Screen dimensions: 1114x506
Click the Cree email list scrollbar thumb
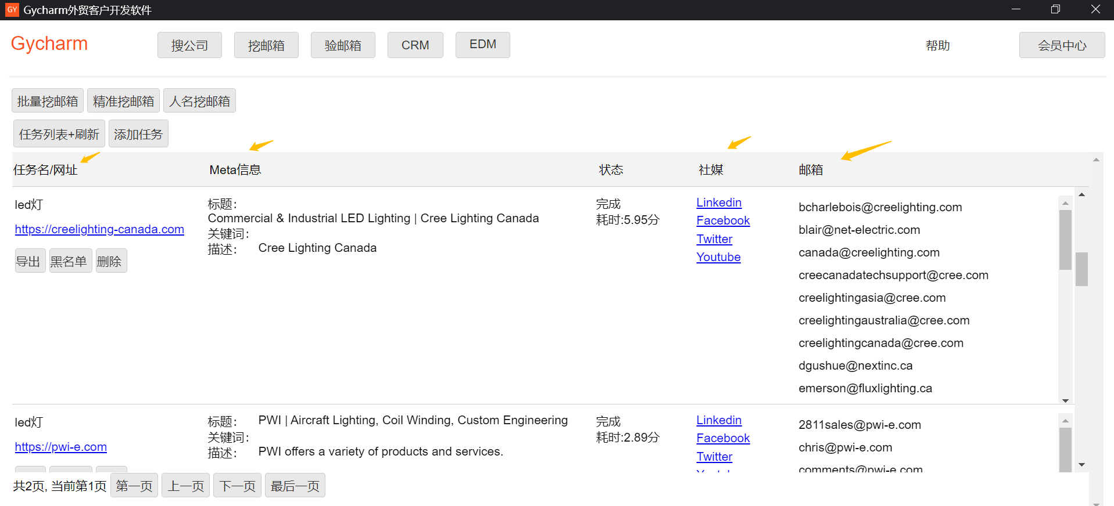(1065, 240)
